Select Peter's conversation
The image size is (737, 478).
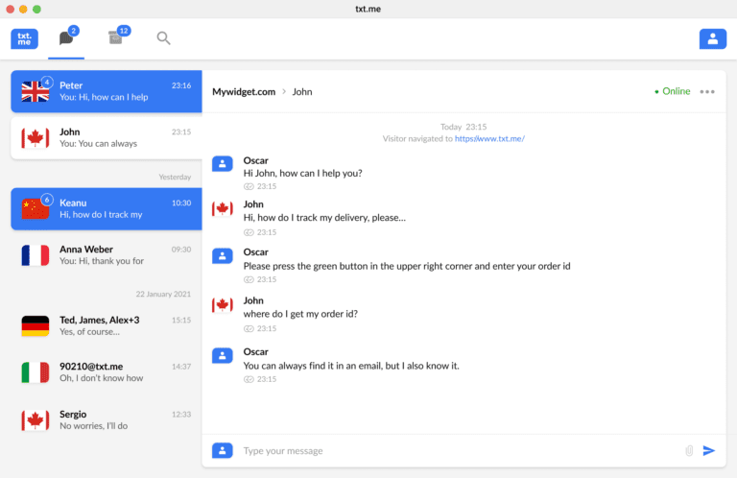[x=107, y=91]
